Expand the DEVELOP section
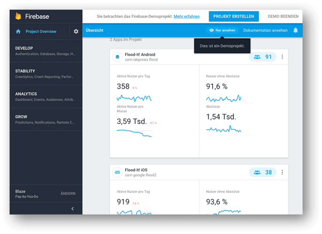322x234 pixels. tap(46, 51)
